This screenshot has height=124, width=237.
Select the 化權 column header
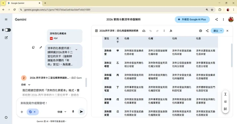[x=151, y=38]
